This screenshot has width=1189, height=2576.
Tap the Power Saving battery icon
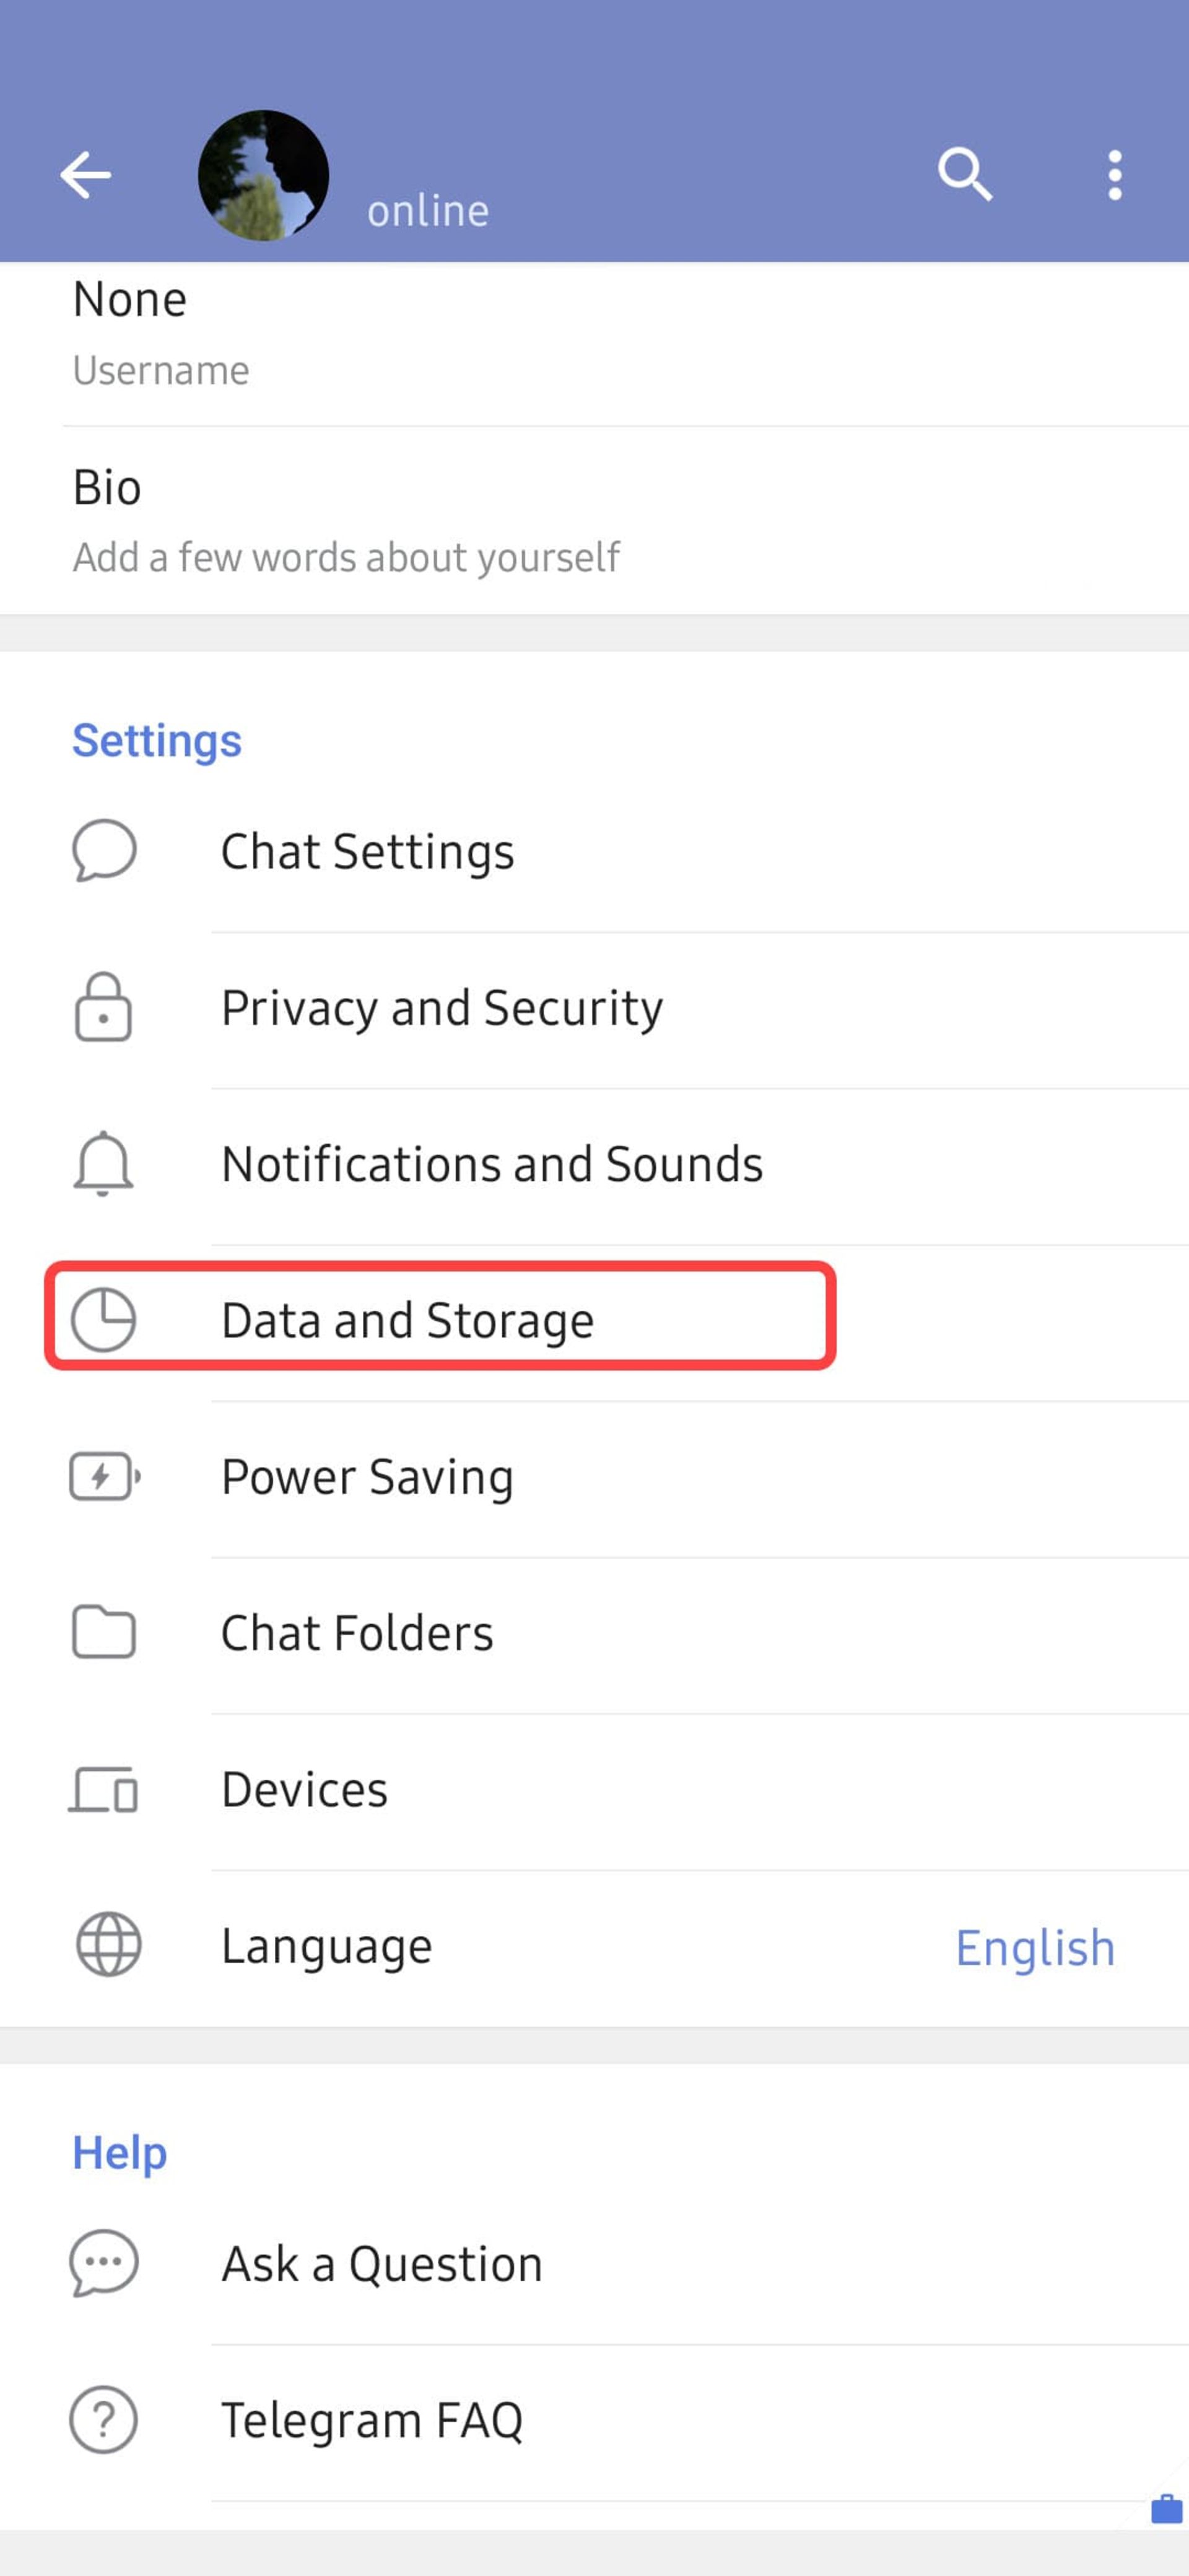click(x=104, y=1476)
